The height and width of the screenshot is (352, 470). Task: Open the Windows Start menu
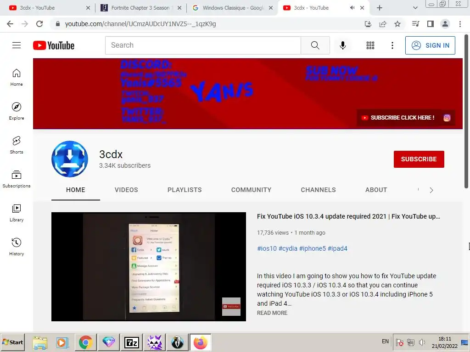coord(12,342)
